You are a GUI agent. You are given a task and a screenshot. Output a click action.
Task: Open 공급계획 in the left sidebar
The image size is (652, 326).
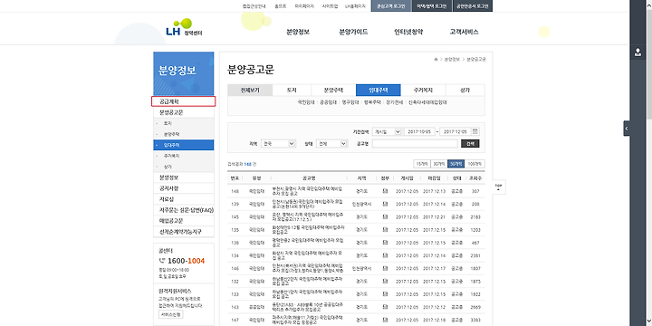[183, 101]
